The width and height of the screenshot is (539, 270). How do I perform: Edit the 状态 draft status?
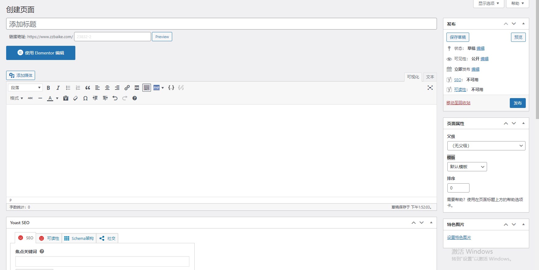pyautogui.click(x=481, y=48)
